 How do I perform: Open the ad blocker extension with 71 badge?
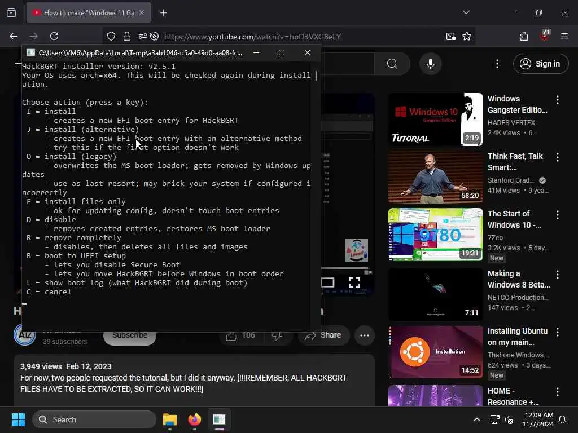545,36
